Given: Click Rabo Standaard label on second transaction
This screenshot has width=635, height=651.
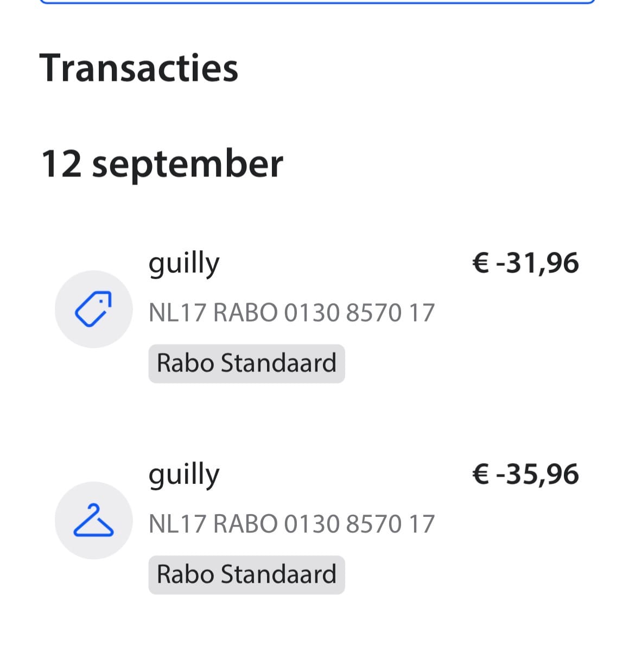Looking at the screenshot, I should click(x=246, y=574).
